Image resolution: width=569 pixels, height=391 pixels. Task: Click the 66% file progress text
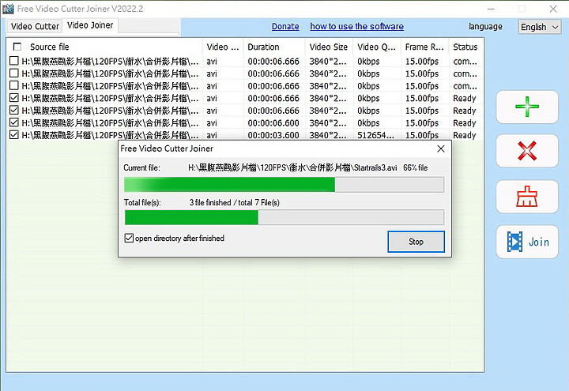415,167
